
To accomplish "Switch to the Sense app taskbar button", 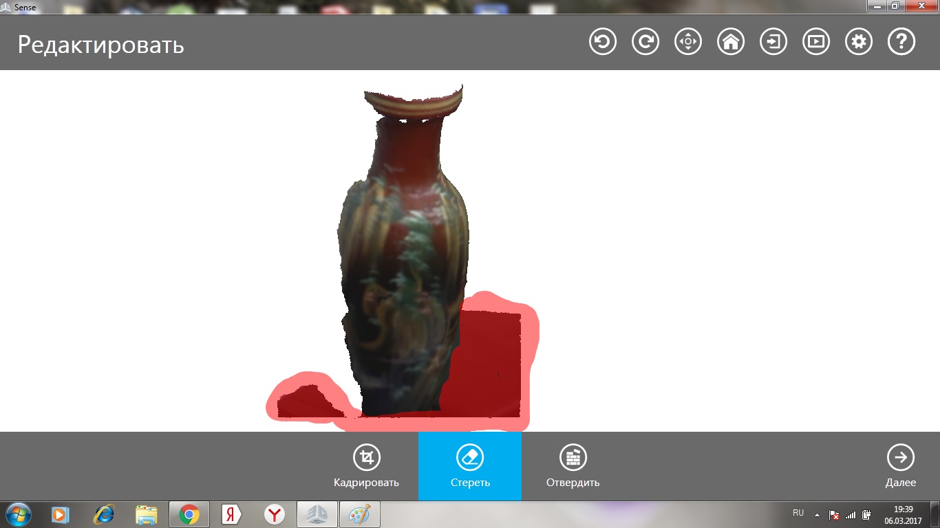I will (317, 514).
